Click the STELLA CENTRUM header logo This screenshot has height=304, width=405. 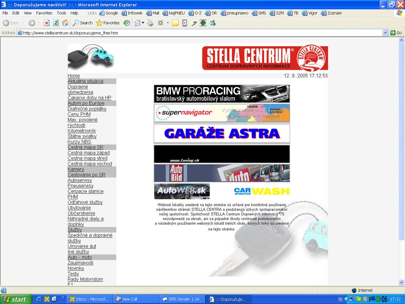[265, 58]
